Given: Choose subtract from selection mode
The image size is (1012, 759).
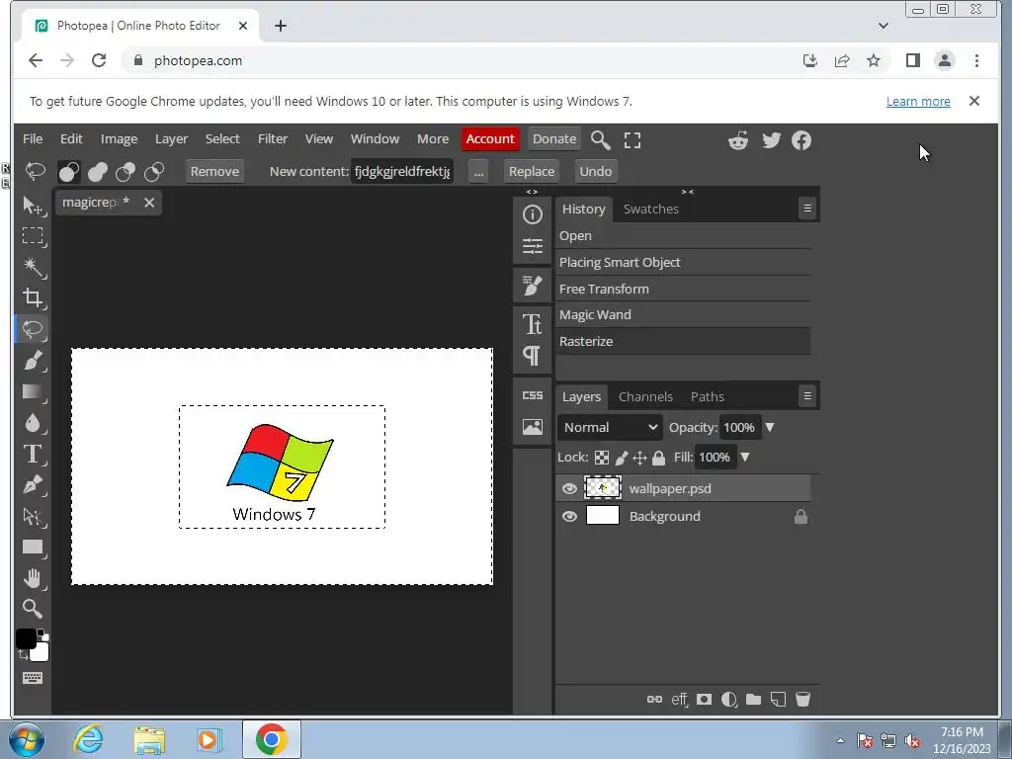Looking at the screenshot, I should tap(126, 172).
